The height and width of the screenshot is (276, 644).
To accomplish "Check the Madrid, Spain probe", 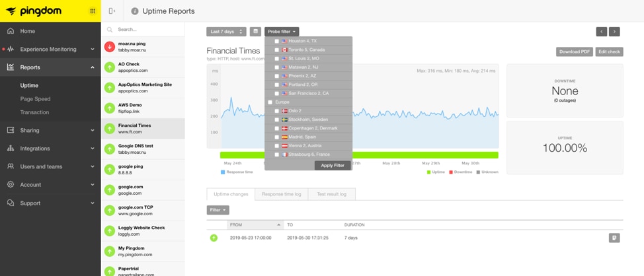I will click(277, 137).
